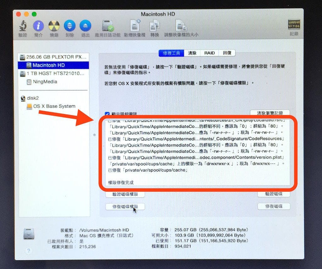Viewport: 322px width, 269px height.
Task: Open the Log (記錄) toolbar icon
Action: click(294, 25)
